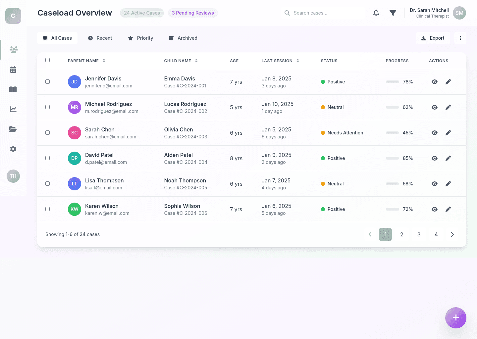The height and width of the screenshot is (339, 477).
Task: Click Aiden Patel's 85% progress bar
Action: 392,158
